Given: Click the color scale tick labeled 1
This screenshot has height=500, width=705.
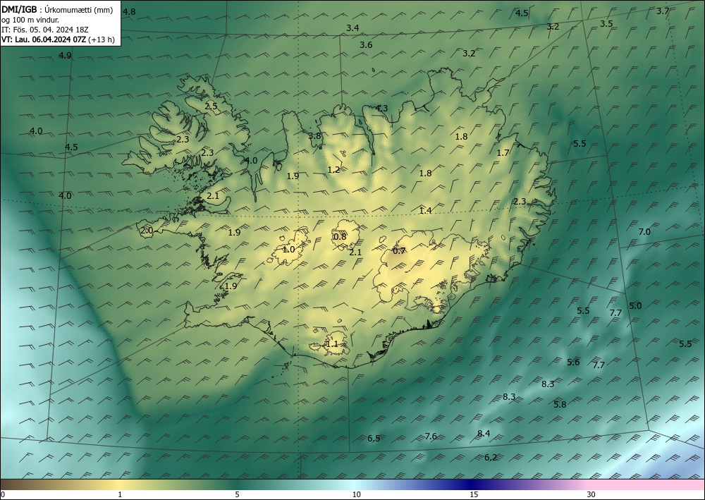Looking at the screenshot, I should pos(120,494).
